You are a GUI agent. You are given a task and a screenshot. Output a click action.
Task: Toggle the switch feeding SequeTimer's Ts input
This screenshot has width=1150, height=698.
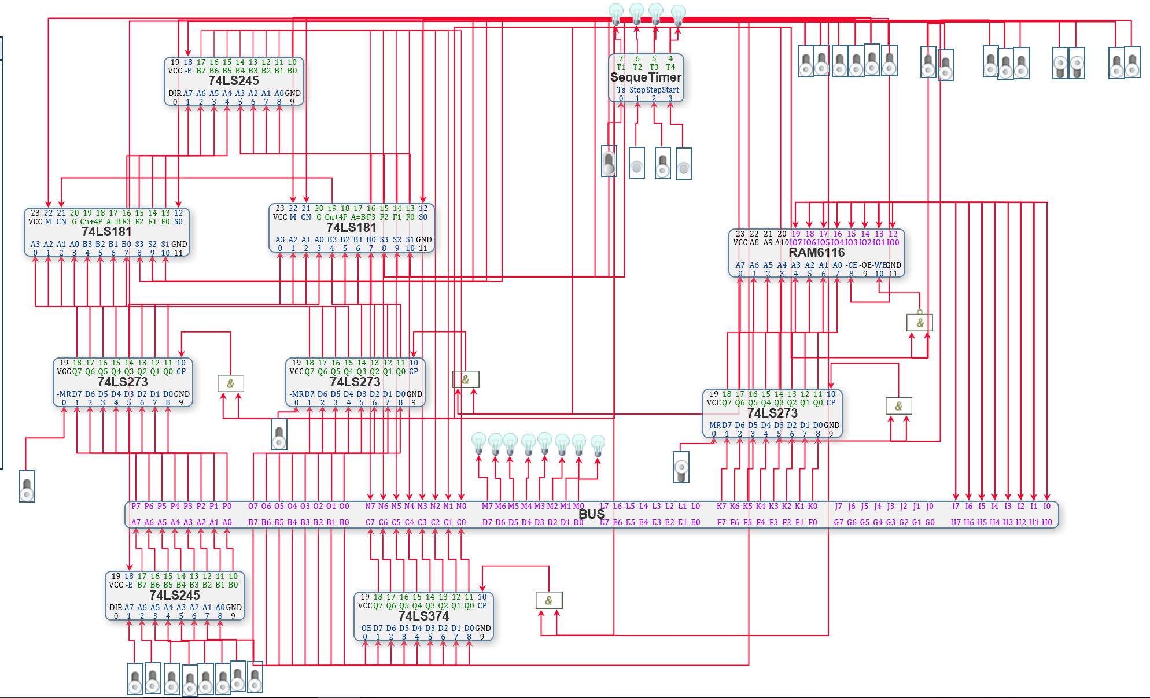click(609, 161)
